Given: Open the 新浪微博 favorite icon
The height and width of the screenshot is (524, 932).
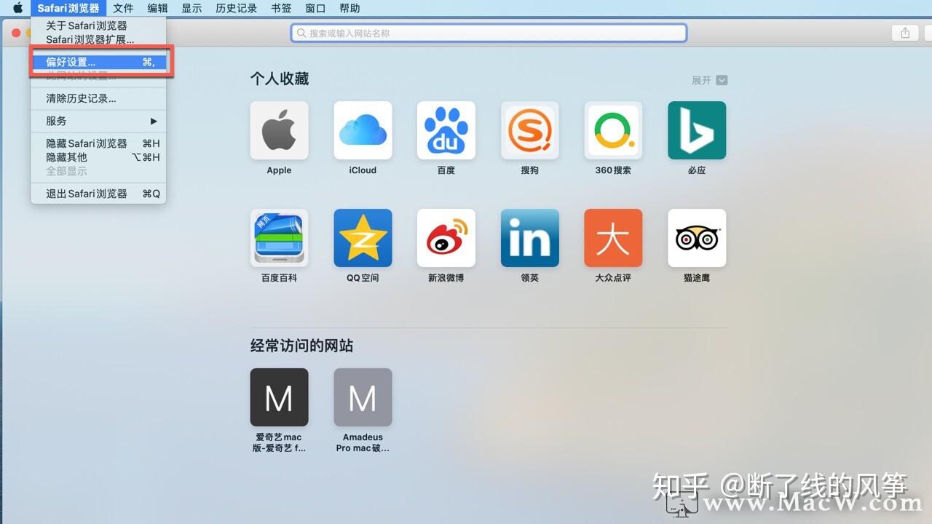Looking at the screenshot, I should coord(446,237).
